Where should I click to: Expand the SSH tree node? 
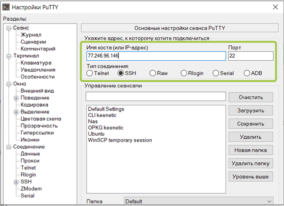[16, 182]
